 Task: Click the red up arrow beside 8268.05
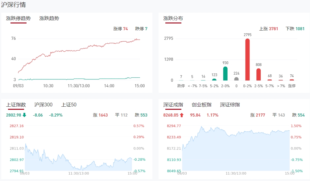182,115
